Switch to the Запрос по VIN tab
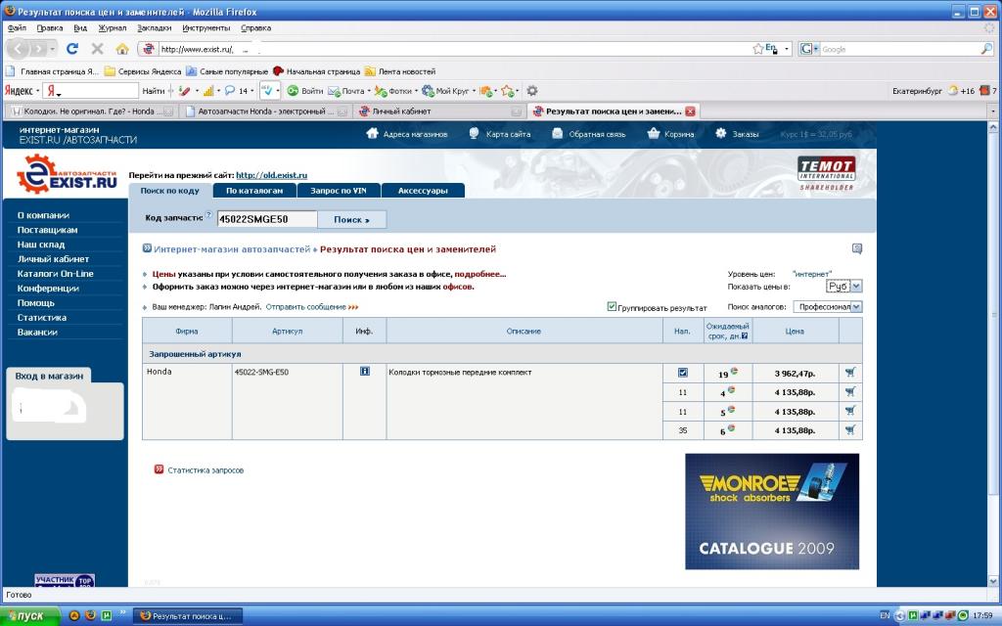This screenshot has height=626, width=1002. click(338, 191)
